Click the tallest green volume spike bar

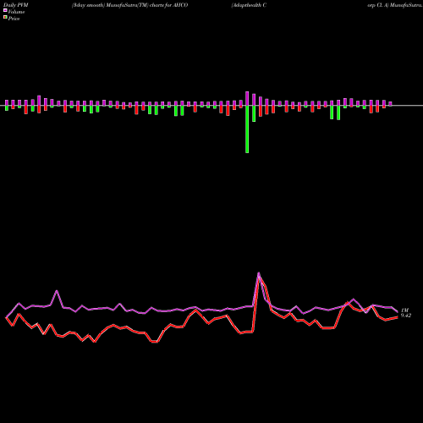(x=247, y=129)
